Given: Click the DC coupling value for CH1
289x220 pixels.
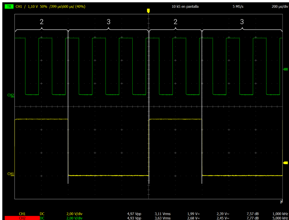Looking at the screenshot, I should [42, 214].
